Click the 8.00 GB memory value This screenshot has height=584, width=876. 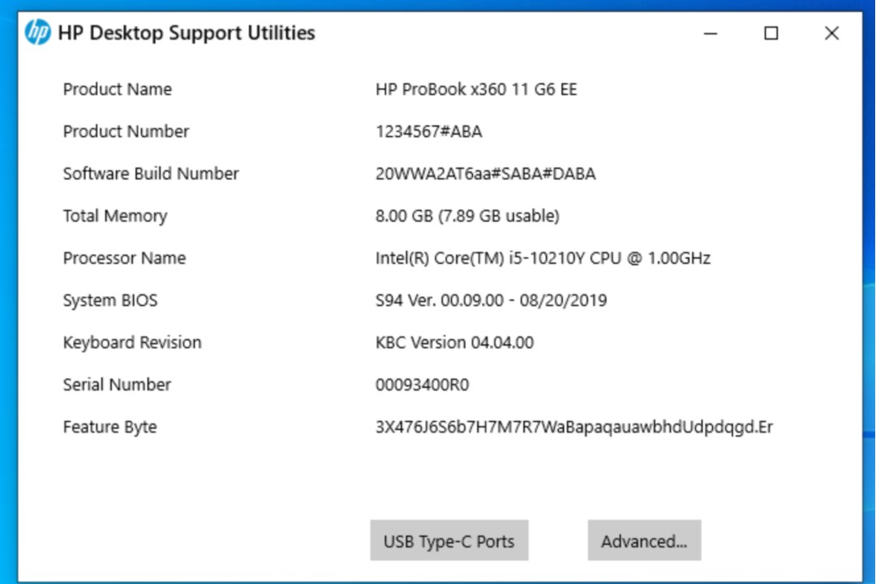coord(467,216)
